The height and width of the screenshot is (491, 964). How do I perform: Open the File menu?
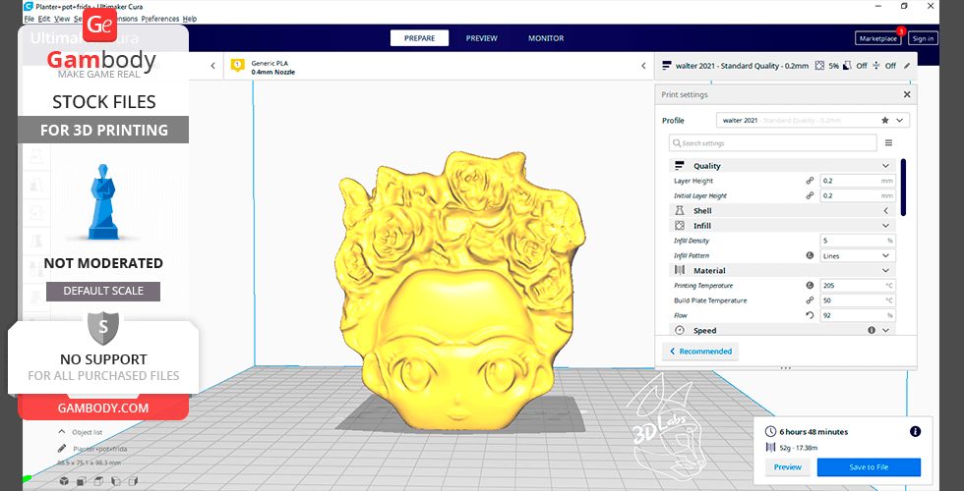click(x=29, y=19)
